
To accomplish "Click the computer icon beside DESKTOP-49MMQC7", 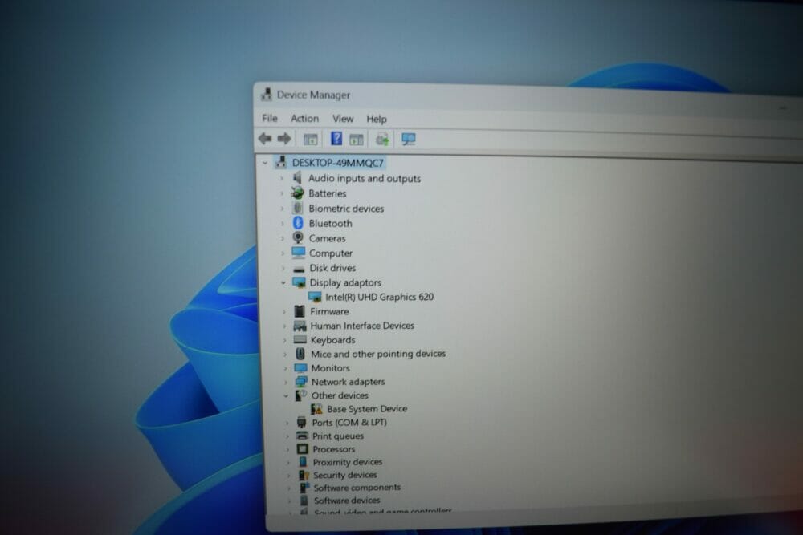I will [x=280, y=162].
